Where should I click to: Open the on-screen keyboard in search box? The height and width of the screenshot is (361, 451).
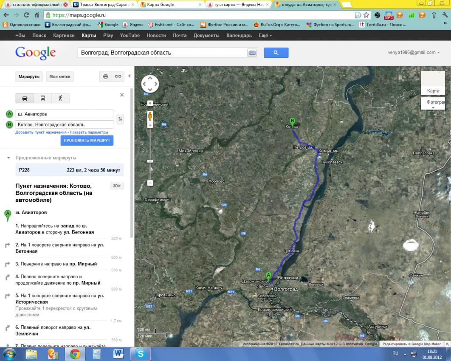(252, 53)
